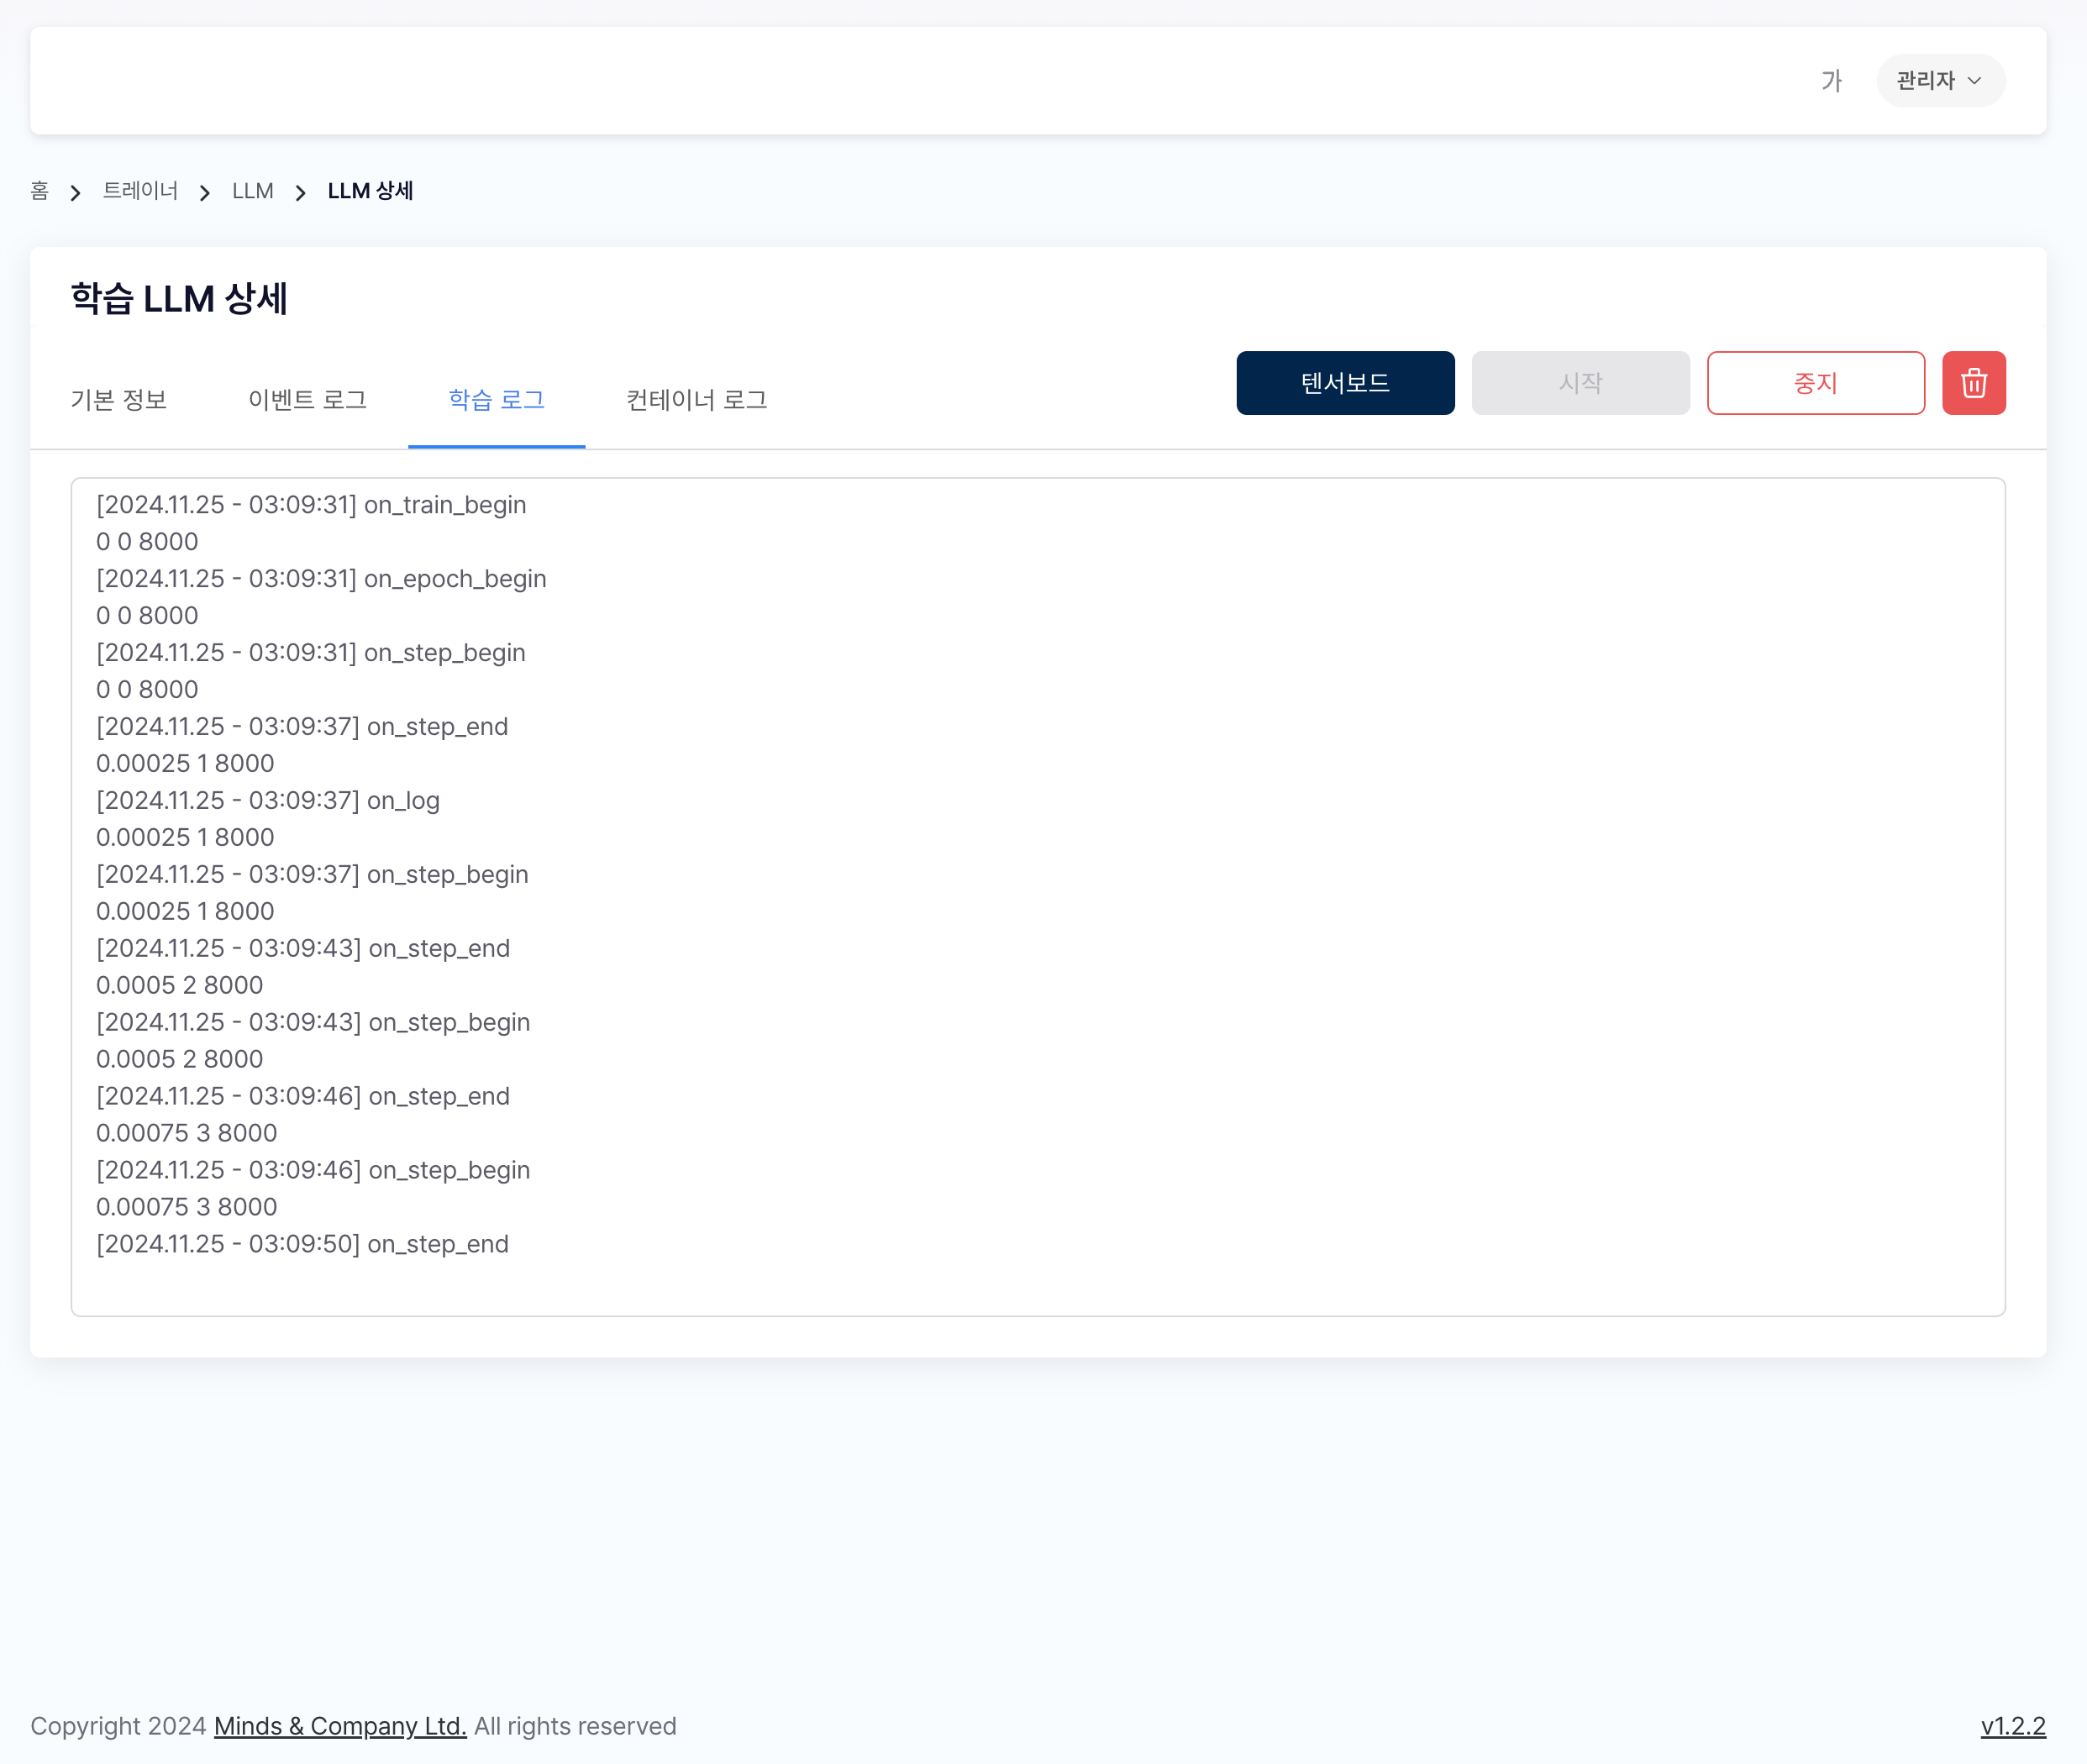Click the breadcrumb arrow after 홈

(x=75, y=192)
